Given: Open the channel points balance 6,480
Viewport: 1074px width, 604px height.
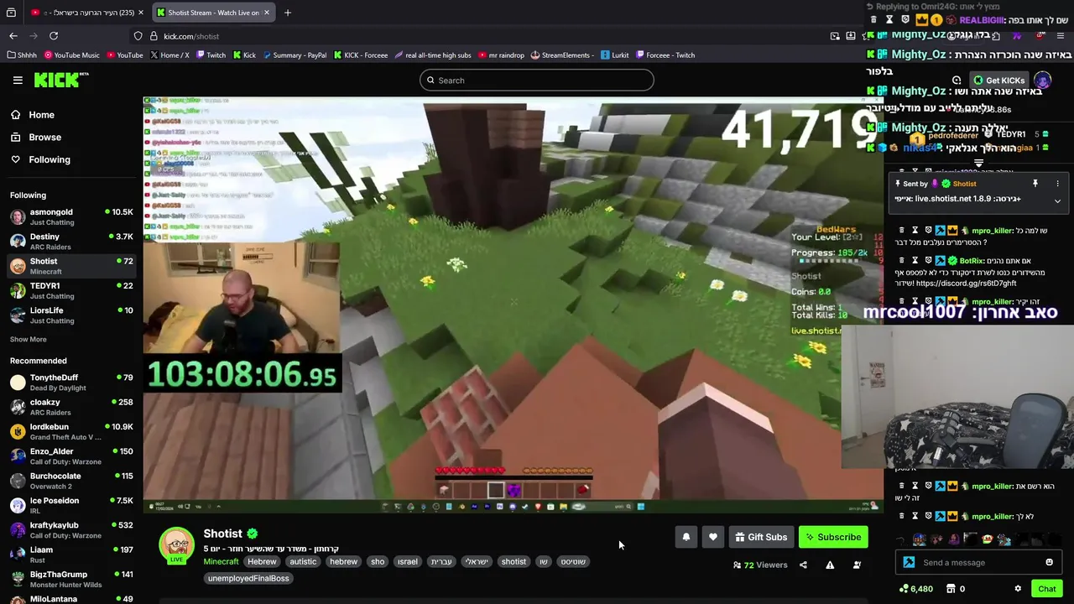Looking at the screenshot, I should click(915, 589).
